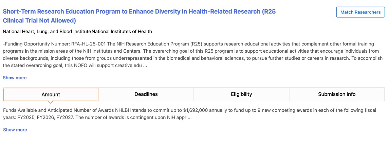Expand the funds text with the lower Show more
The width and height of the screenshot is (389, 142).
(x=15, y=129)
